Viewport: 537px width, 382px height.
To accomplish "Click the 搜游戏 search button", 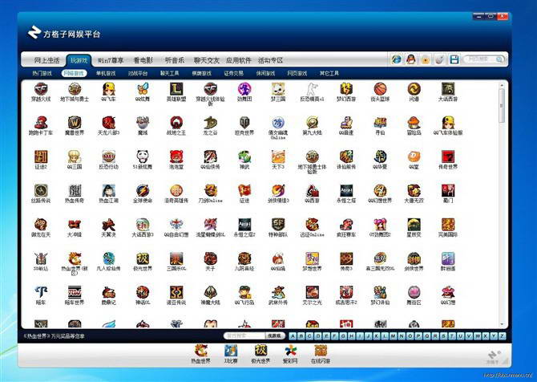I will [275, 335].
